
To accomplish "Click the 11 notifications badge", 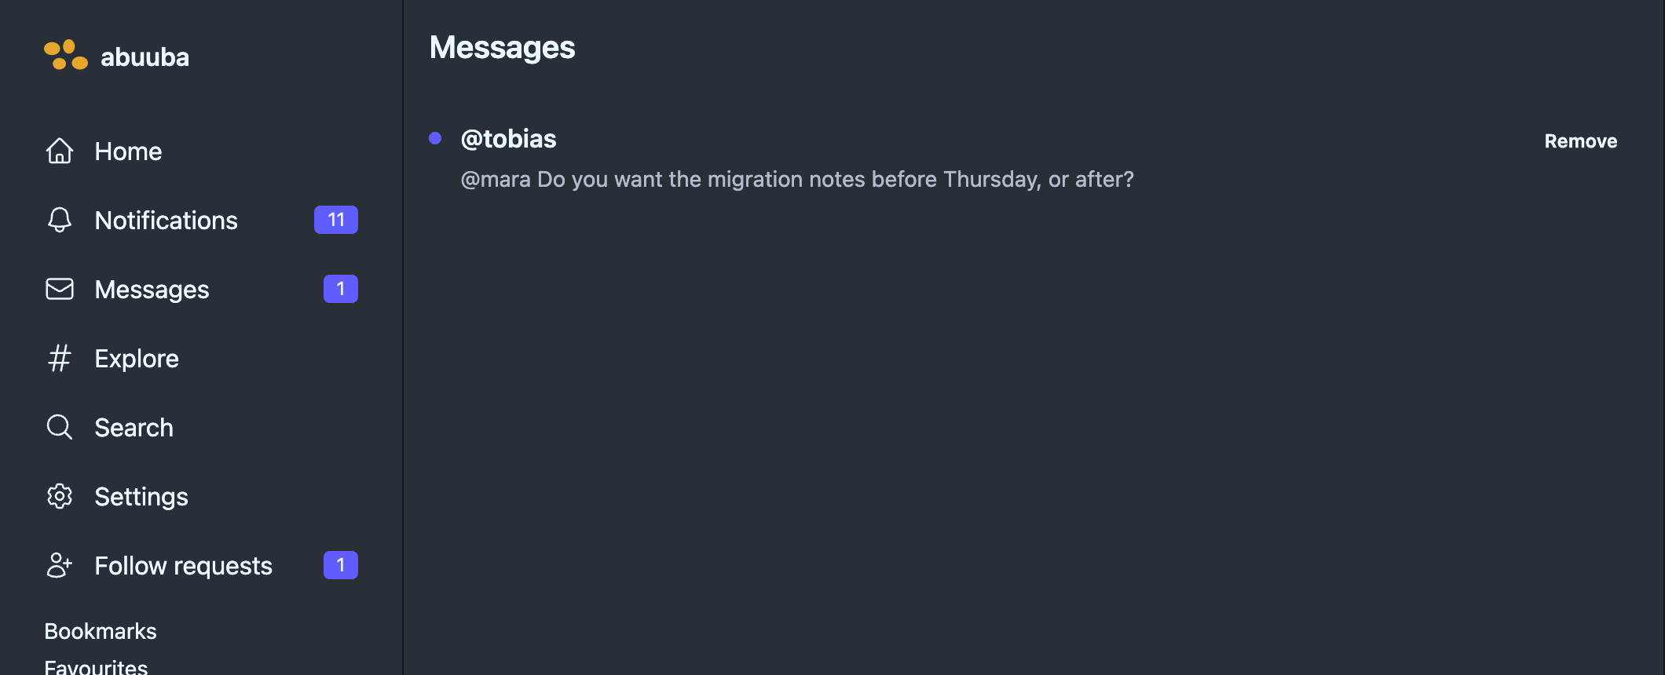I will coord(336,220).
